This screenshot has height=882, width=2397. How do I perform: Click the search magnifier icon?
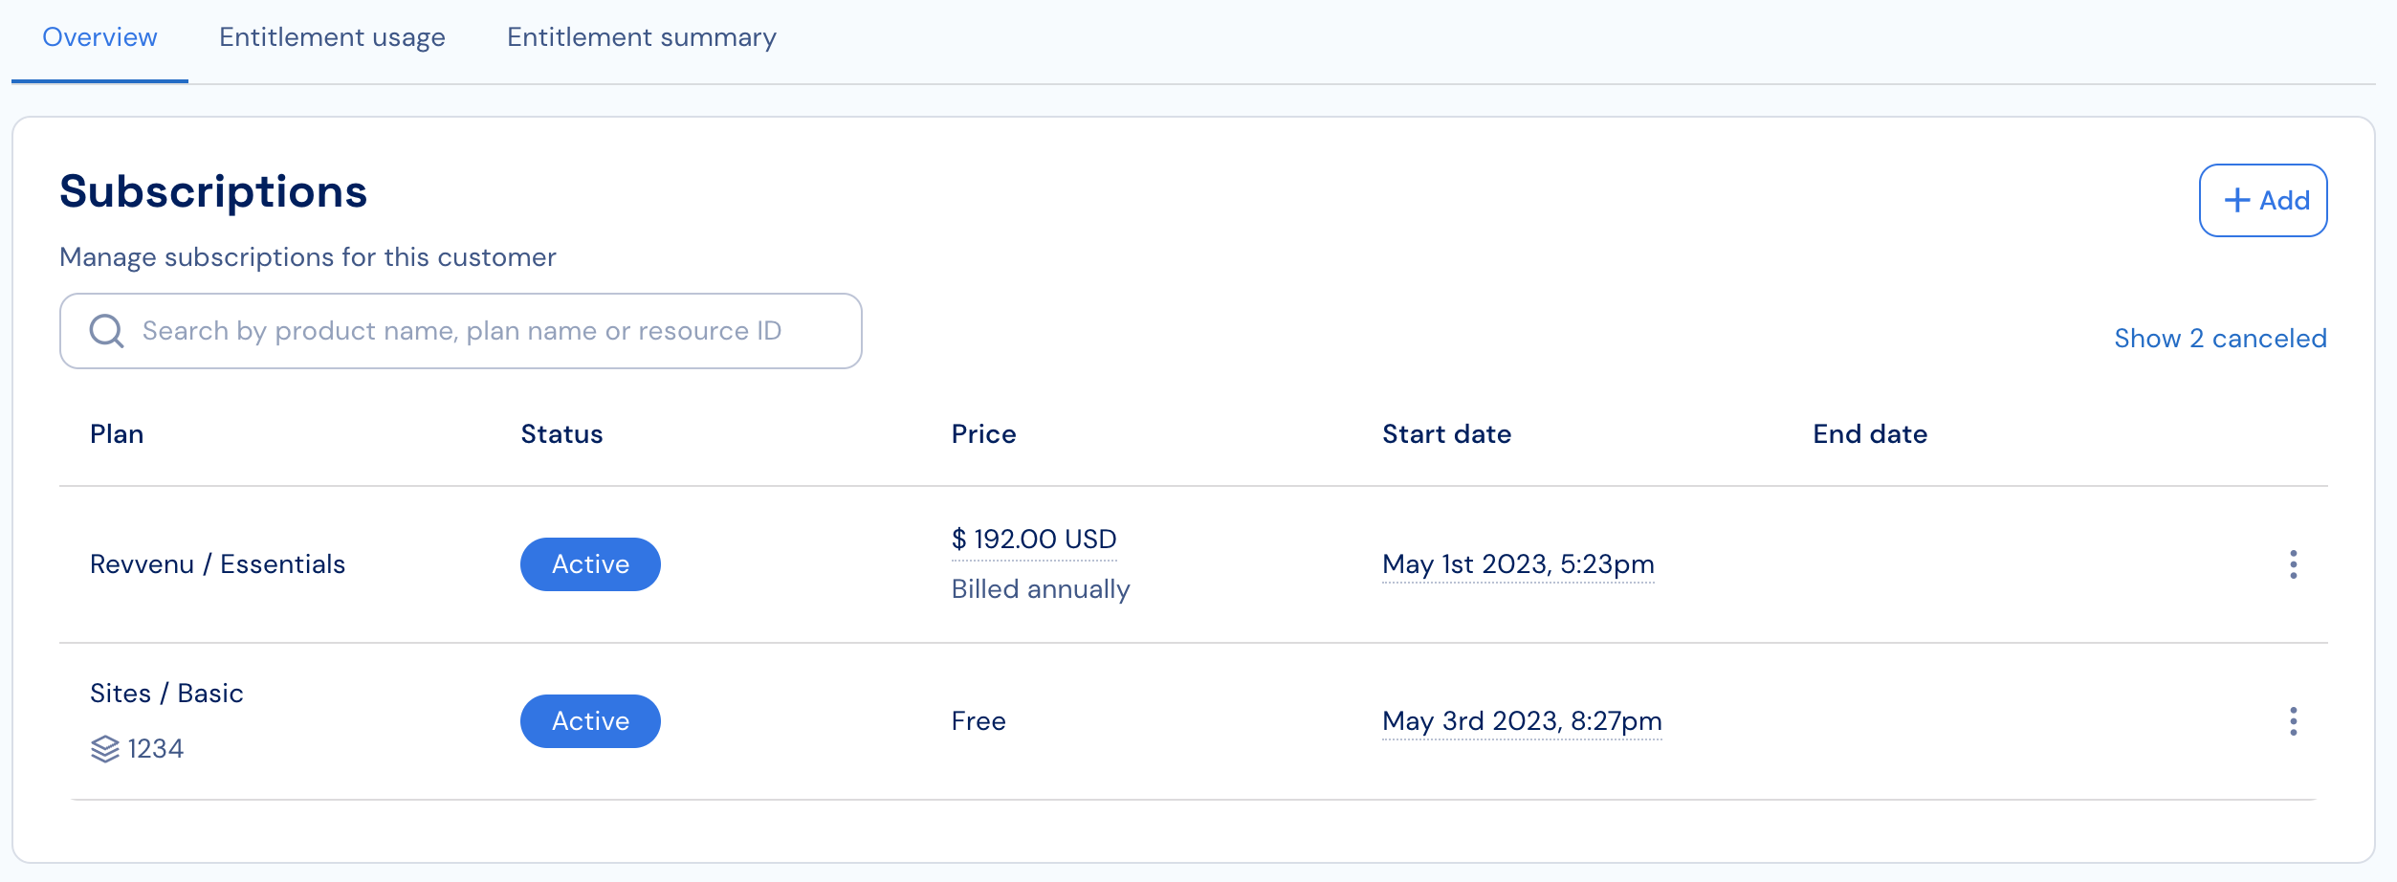tap(106, 331)
